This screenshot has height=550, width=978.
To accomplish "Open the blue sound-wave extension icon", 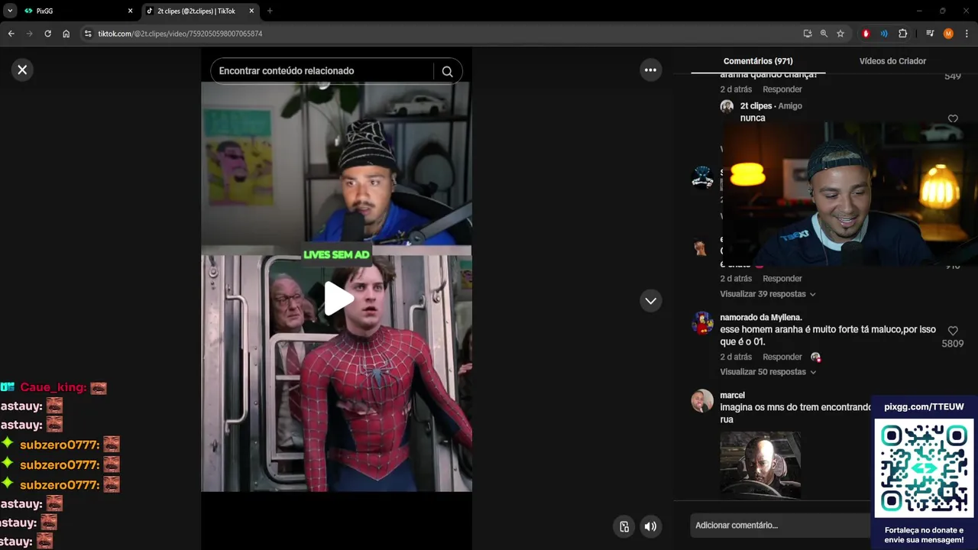I will pyautogui.click(x=884, y=34).
